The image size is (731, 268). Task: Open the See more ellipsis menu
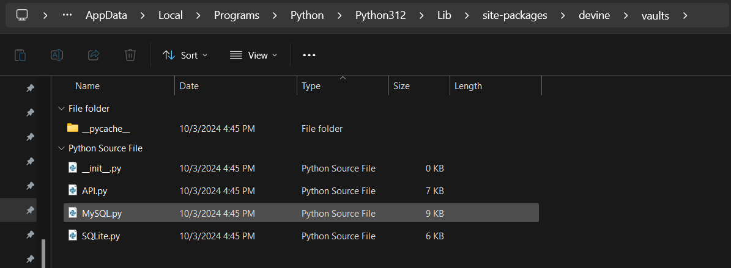(309, 55)
